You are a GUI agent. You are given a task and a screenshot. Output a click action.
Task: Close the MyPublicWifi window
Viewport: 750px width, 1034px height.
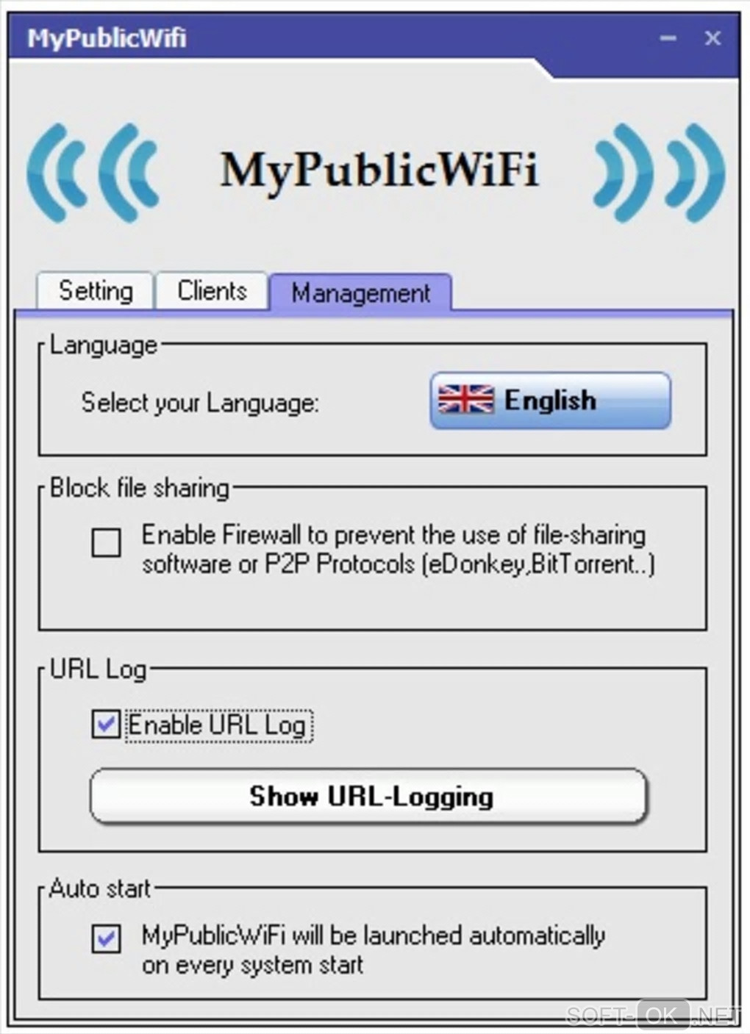(712, 38)
